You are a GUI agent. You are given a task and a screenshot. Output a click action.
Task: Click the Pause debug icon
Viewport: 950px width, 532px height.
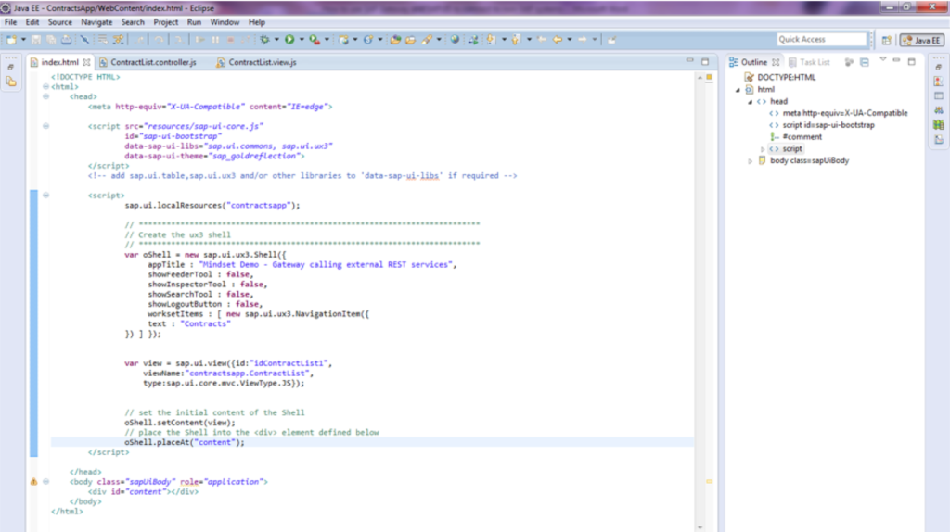point(215,40)
